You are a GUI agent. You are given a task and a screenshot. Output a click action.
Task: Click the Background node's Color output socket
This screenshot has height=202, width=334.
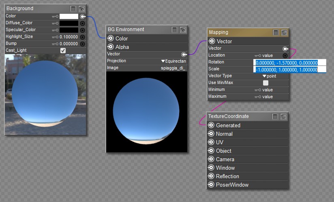[83, 16]
